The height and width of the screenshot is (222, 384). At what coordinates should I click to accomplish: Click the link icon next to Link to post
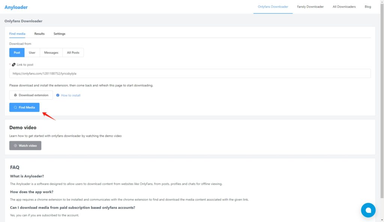14,65
